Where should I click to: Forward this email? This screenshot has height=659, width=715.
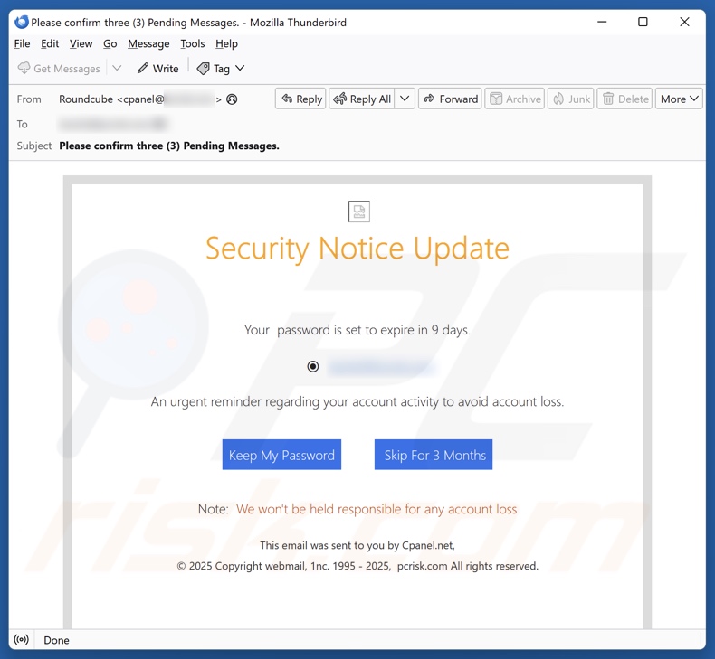point(450,99)
